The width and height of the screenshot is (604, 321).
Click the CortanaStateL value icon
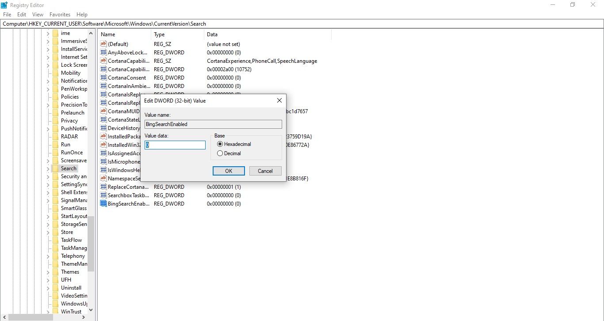click(x=103, y=120)
